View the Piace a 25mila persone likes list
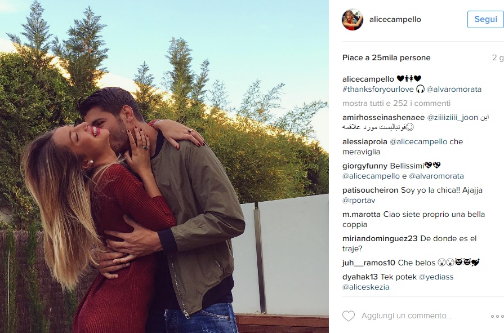Screen dimensions: 504x333 point(386,57)
